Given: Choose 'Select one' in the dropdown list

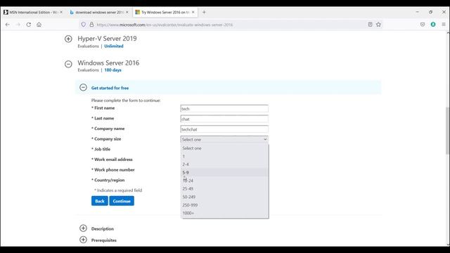Looking at the screenshot, I should click(x=225, y=148).
